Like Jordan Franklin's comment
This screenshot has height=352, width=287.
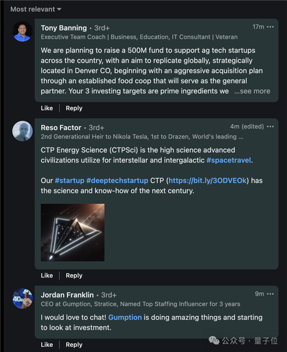[x=47, y=345]
